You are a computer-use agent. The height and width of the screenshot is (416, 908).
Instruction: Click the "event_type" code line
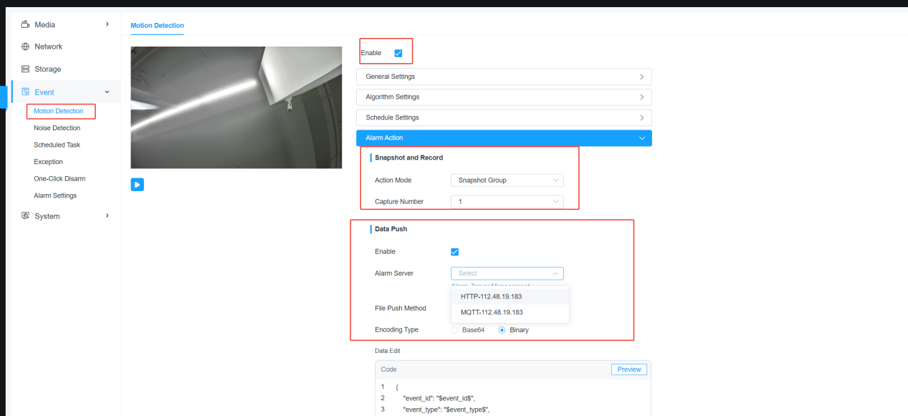446,410
